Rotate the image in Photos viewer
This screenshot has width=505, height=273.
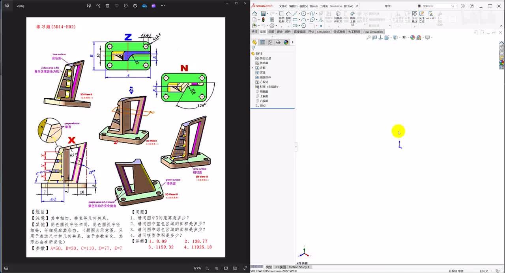(x=98, y=6)
